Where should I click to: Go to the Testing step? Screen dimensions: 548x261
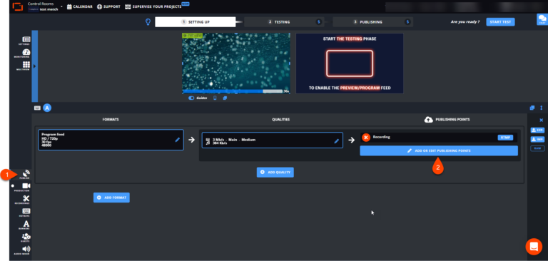coord(283,22)
